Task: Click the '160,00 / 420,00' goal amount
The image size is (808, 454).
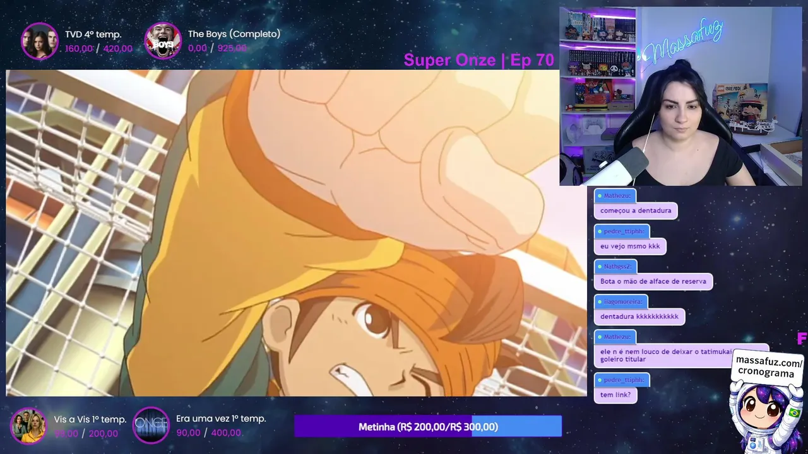Action: click(x=98, y=49)
